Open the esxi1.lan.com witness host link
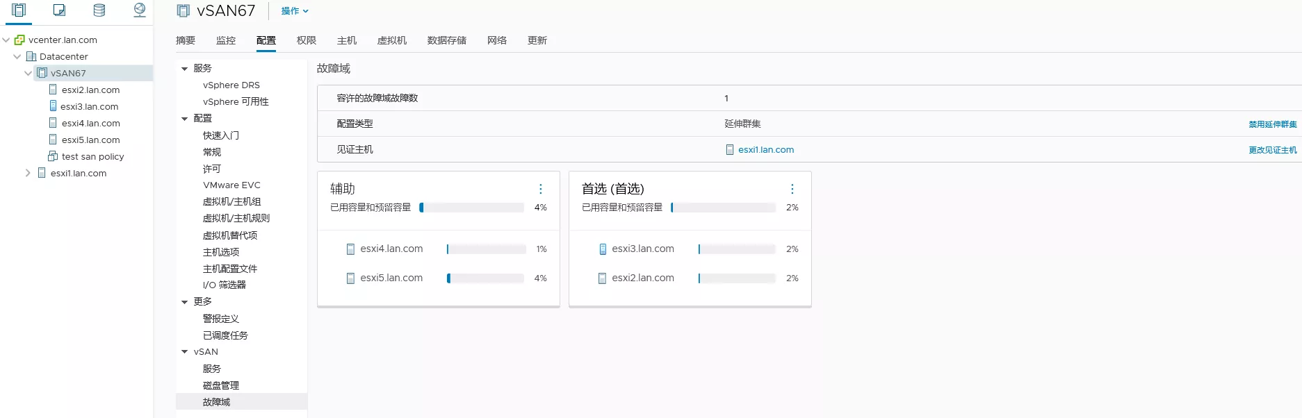 coord(765,150)
